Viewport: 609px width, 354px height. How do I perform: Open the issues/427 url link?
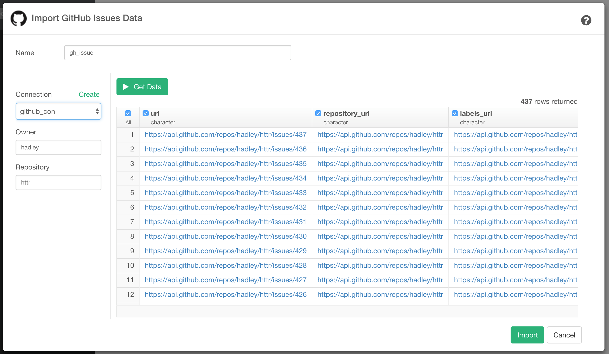[x=226, y=280]
